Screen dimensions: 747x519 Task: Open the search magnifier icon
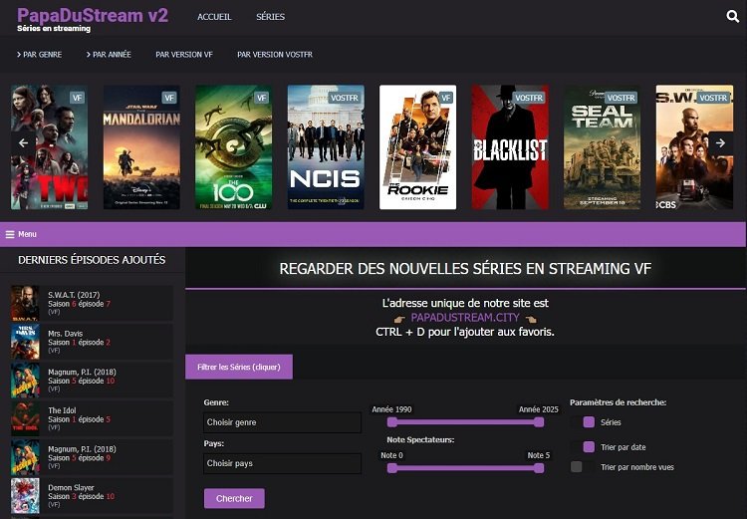pyautogui.click(x=733, y=17)
